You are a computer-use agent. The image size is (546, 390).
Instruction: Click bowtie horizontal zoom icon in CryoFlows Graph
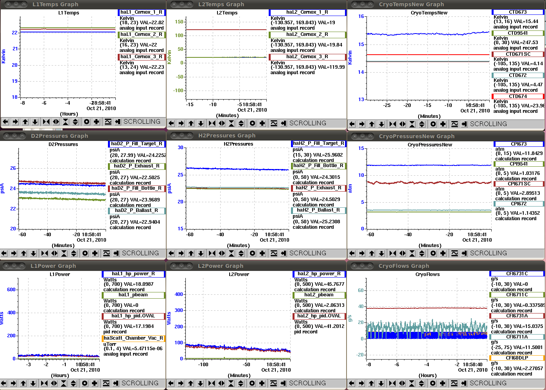[392, 383]
